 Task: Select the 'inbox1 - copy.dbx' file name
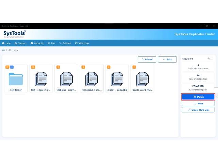pyautogui.click(x=117, y=90)
